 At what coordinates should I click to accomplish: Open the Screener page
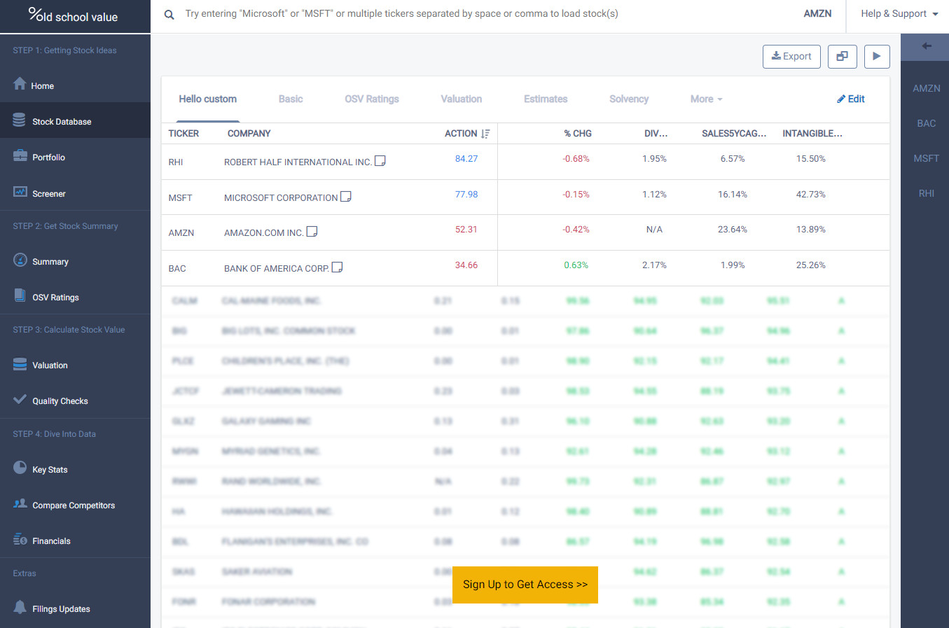click(75, 193)
